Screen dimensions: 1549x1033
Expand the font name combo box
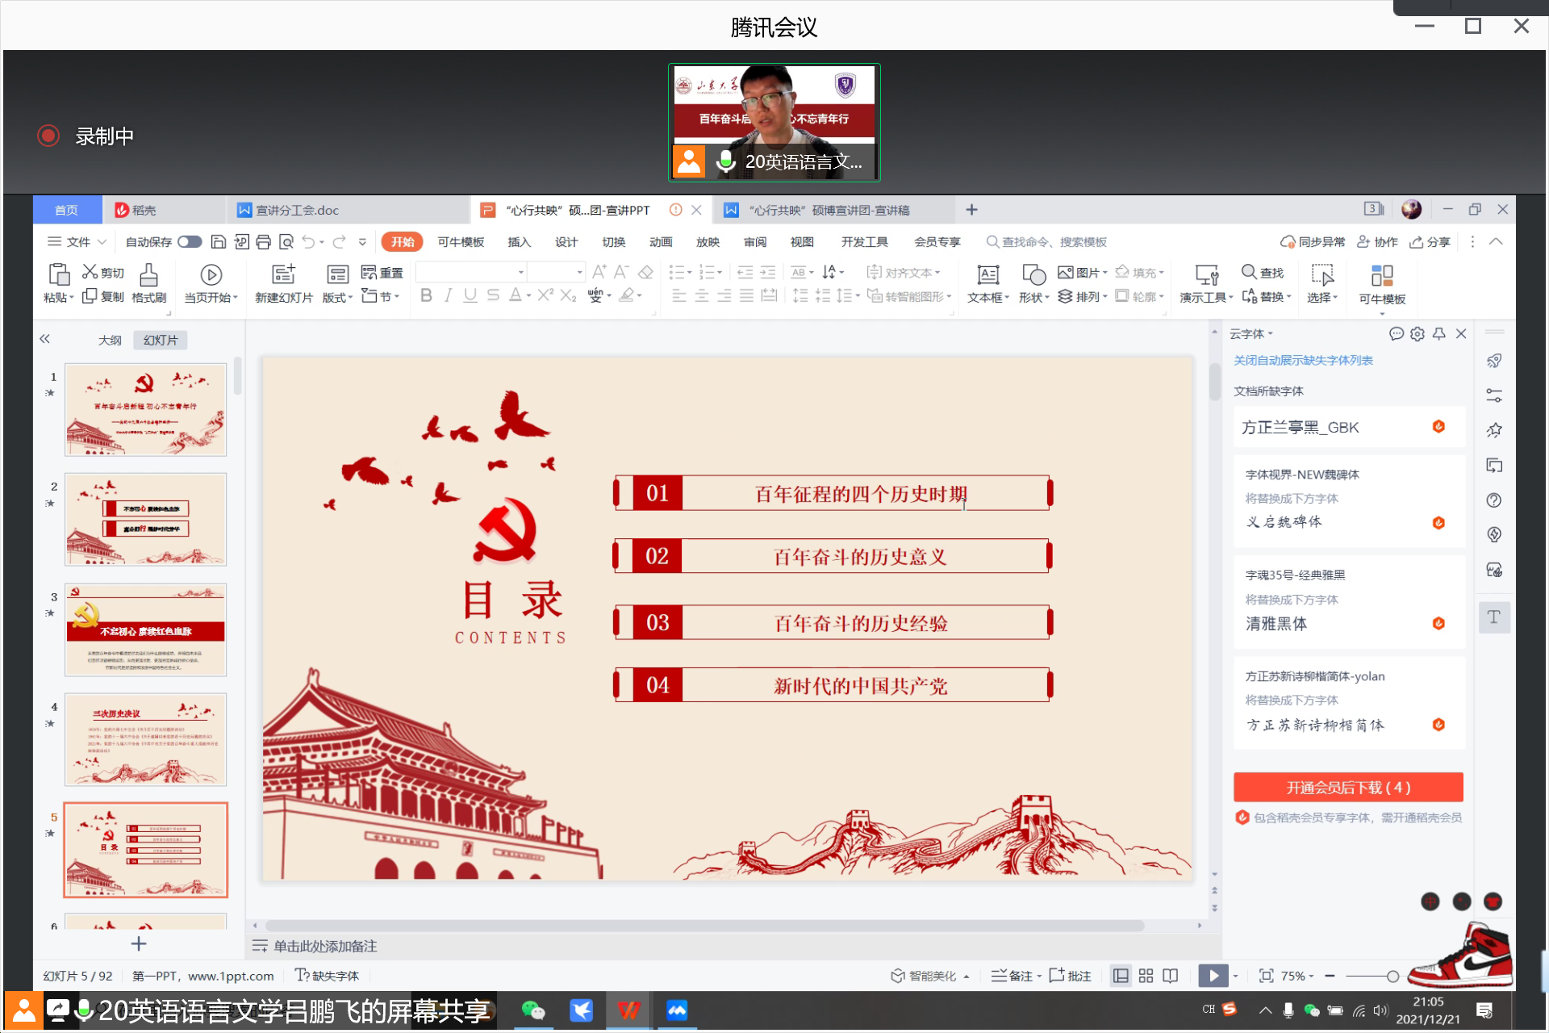(521, 272)
